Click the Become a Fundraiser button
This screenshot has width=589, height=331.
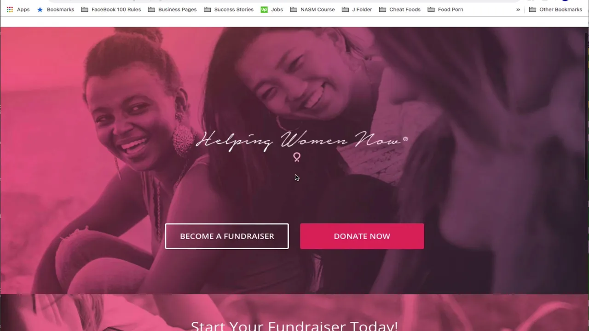tap(227, 236)
